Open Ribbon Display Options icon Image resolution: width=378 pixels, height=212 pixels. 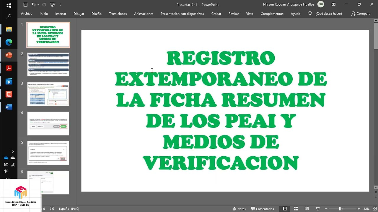coord(333,4)
